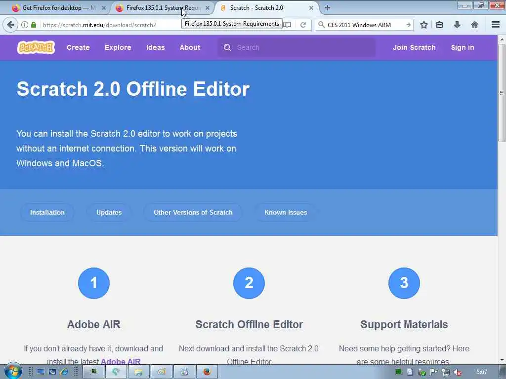Click the CES 2011 Windows ARM search box
The image size is (506, 379).
[x=365, y=25]
